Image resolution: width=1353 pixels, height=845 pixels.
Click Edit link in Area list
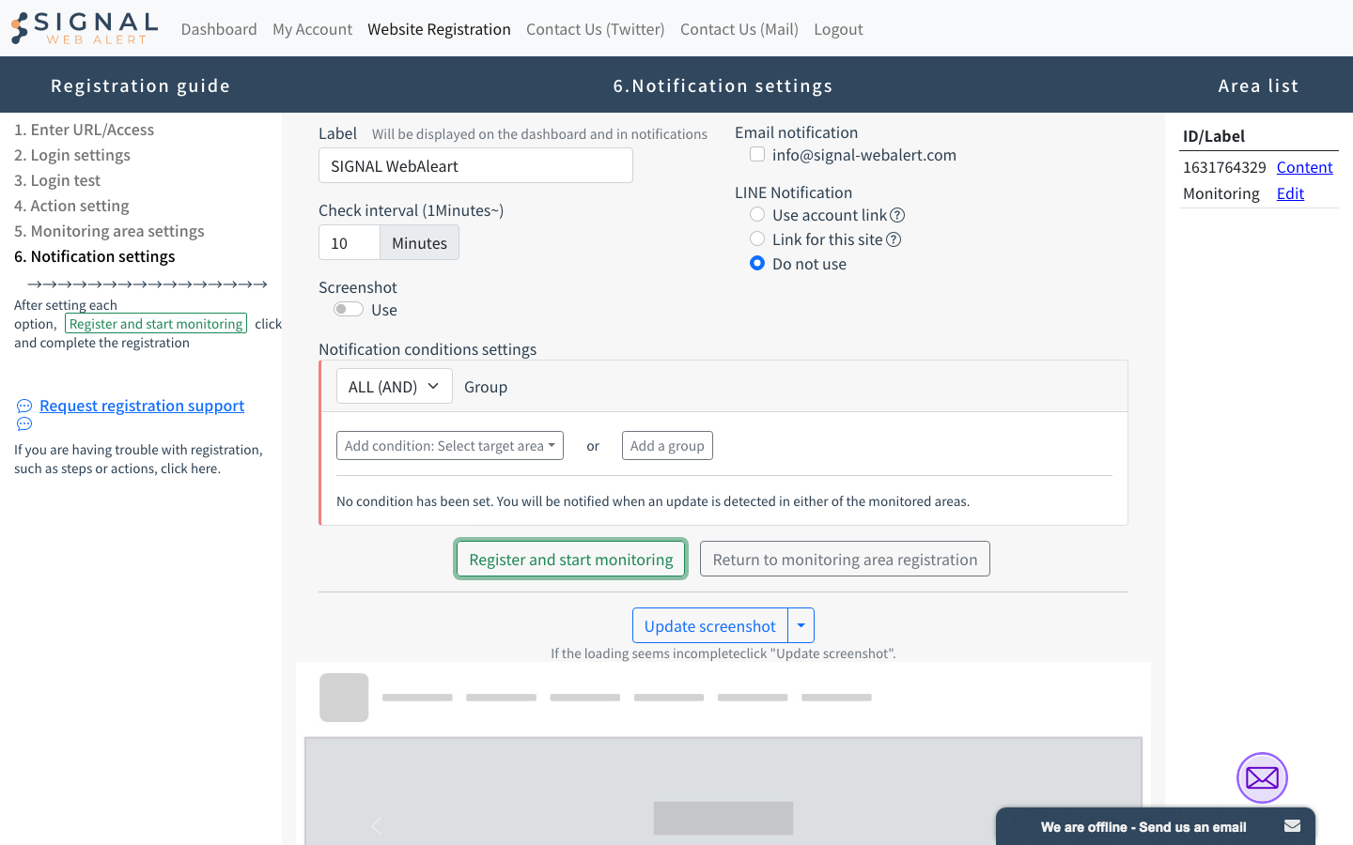coord(1290,193)
